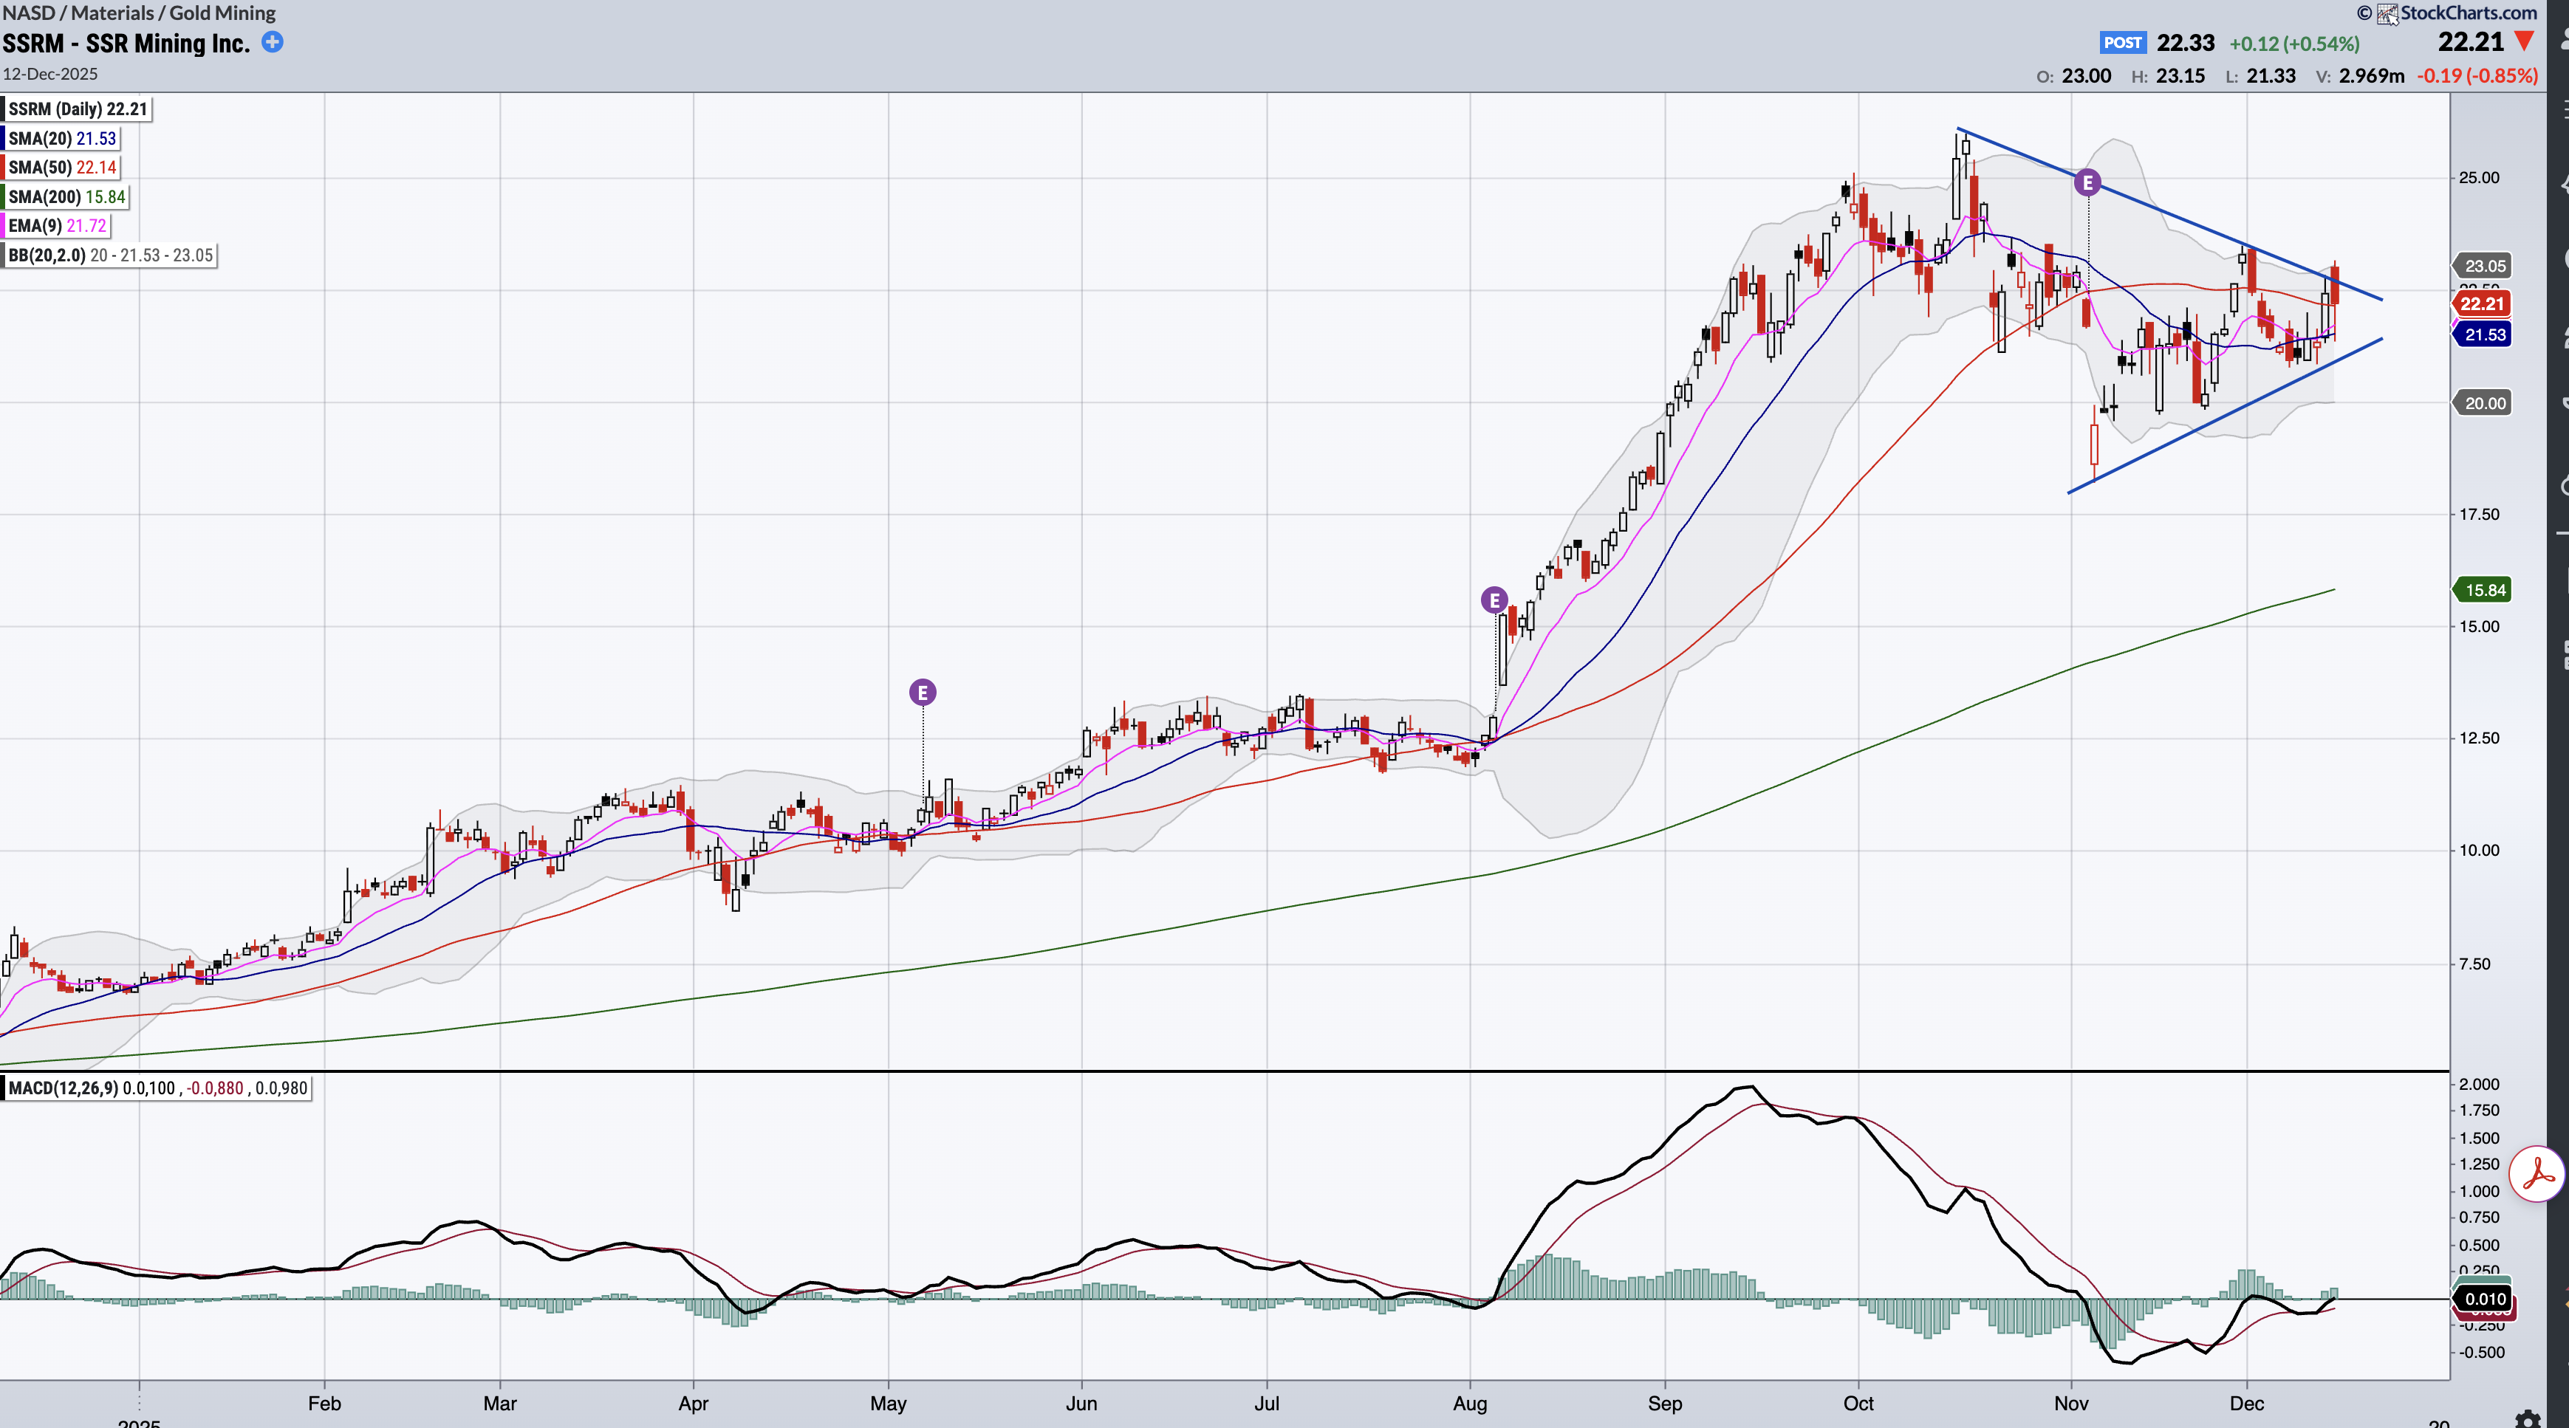Click the Adobe Acrobat PDF floating button
The image size is (2569, 1428).
[x=2537, y=1175]
